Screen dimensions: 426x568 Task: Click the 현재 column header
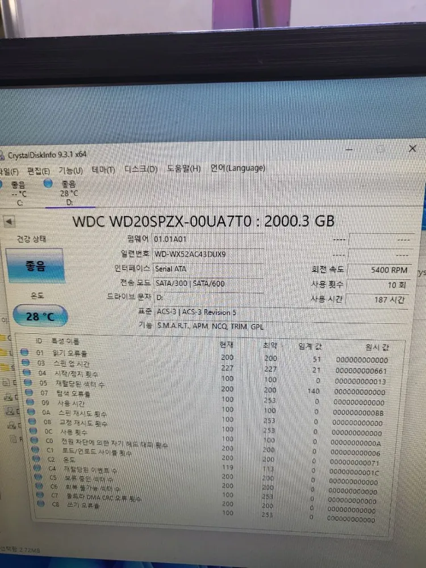227,345
